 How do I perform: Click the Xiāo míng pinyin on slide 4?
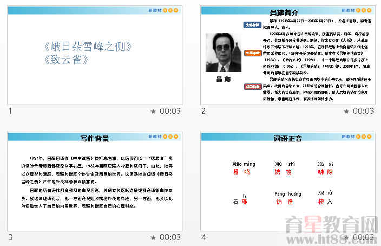tap(243, 164)
